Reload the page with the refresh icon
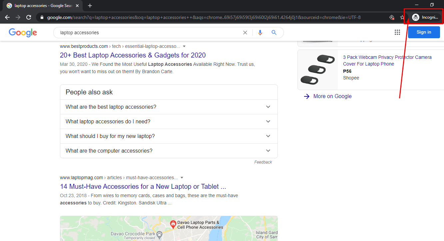444x241 pixels. pos(29,17)
